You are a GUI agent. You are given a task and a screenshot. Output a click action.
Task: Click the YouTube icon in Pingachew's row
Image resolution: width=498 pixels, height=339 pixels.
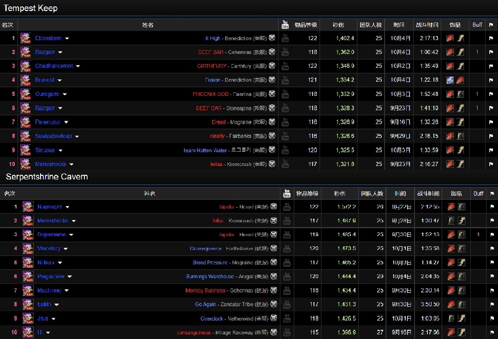(x=287, y=277)
